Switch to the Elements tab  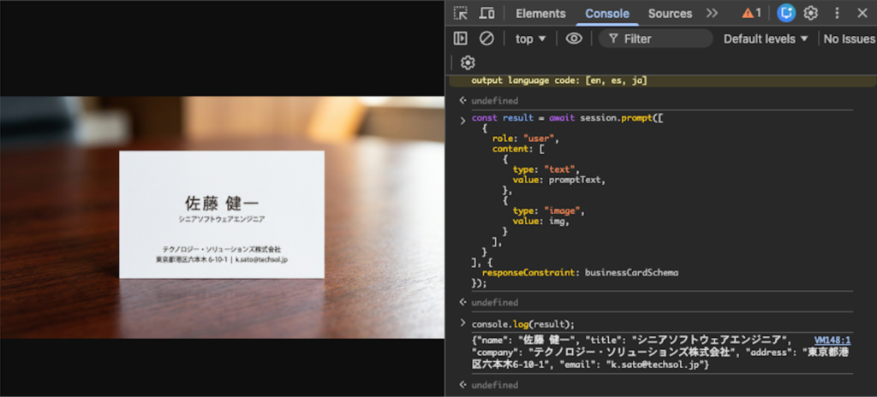(540, 13)
